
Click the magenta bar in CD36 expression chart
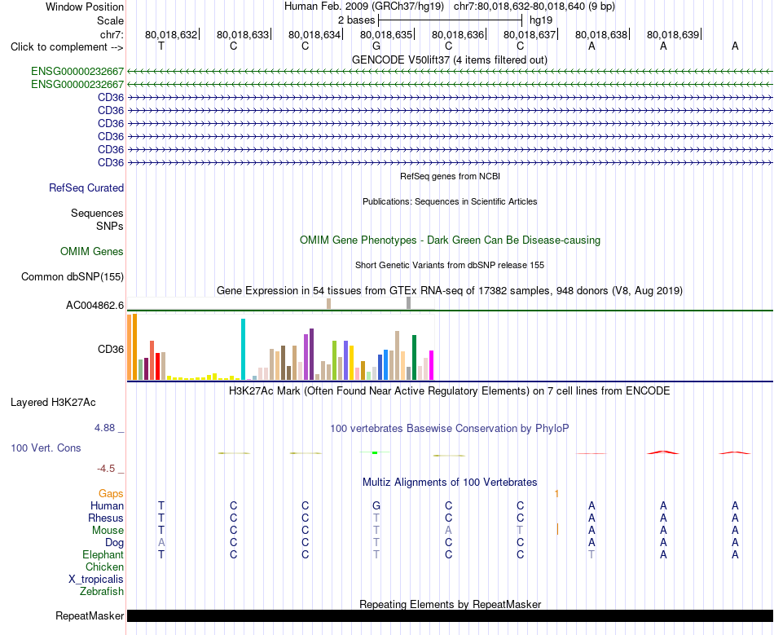pos(432,365)
